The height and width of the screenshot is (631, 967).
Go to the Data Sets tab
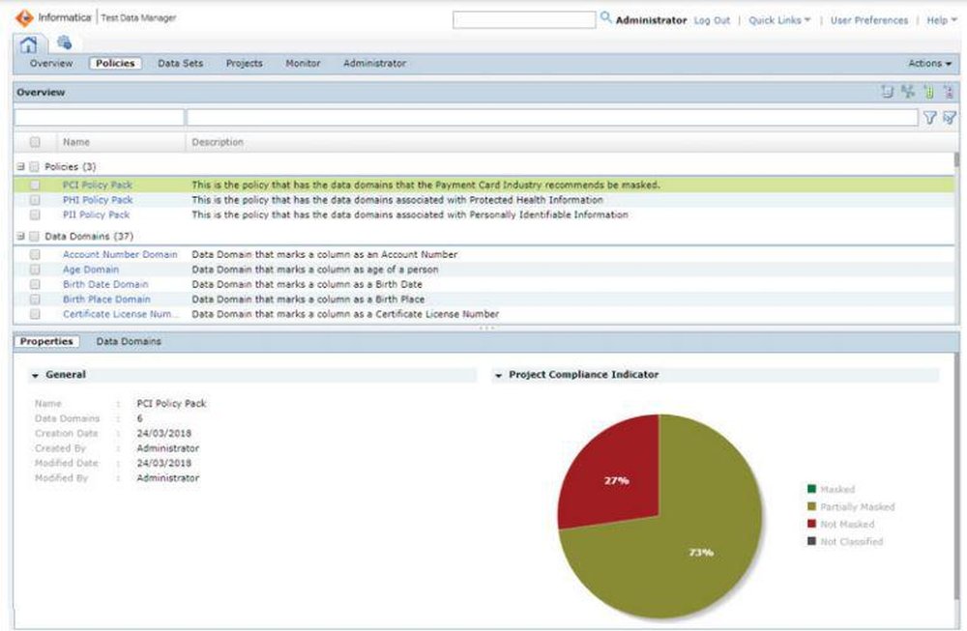(x=180, y=64)
